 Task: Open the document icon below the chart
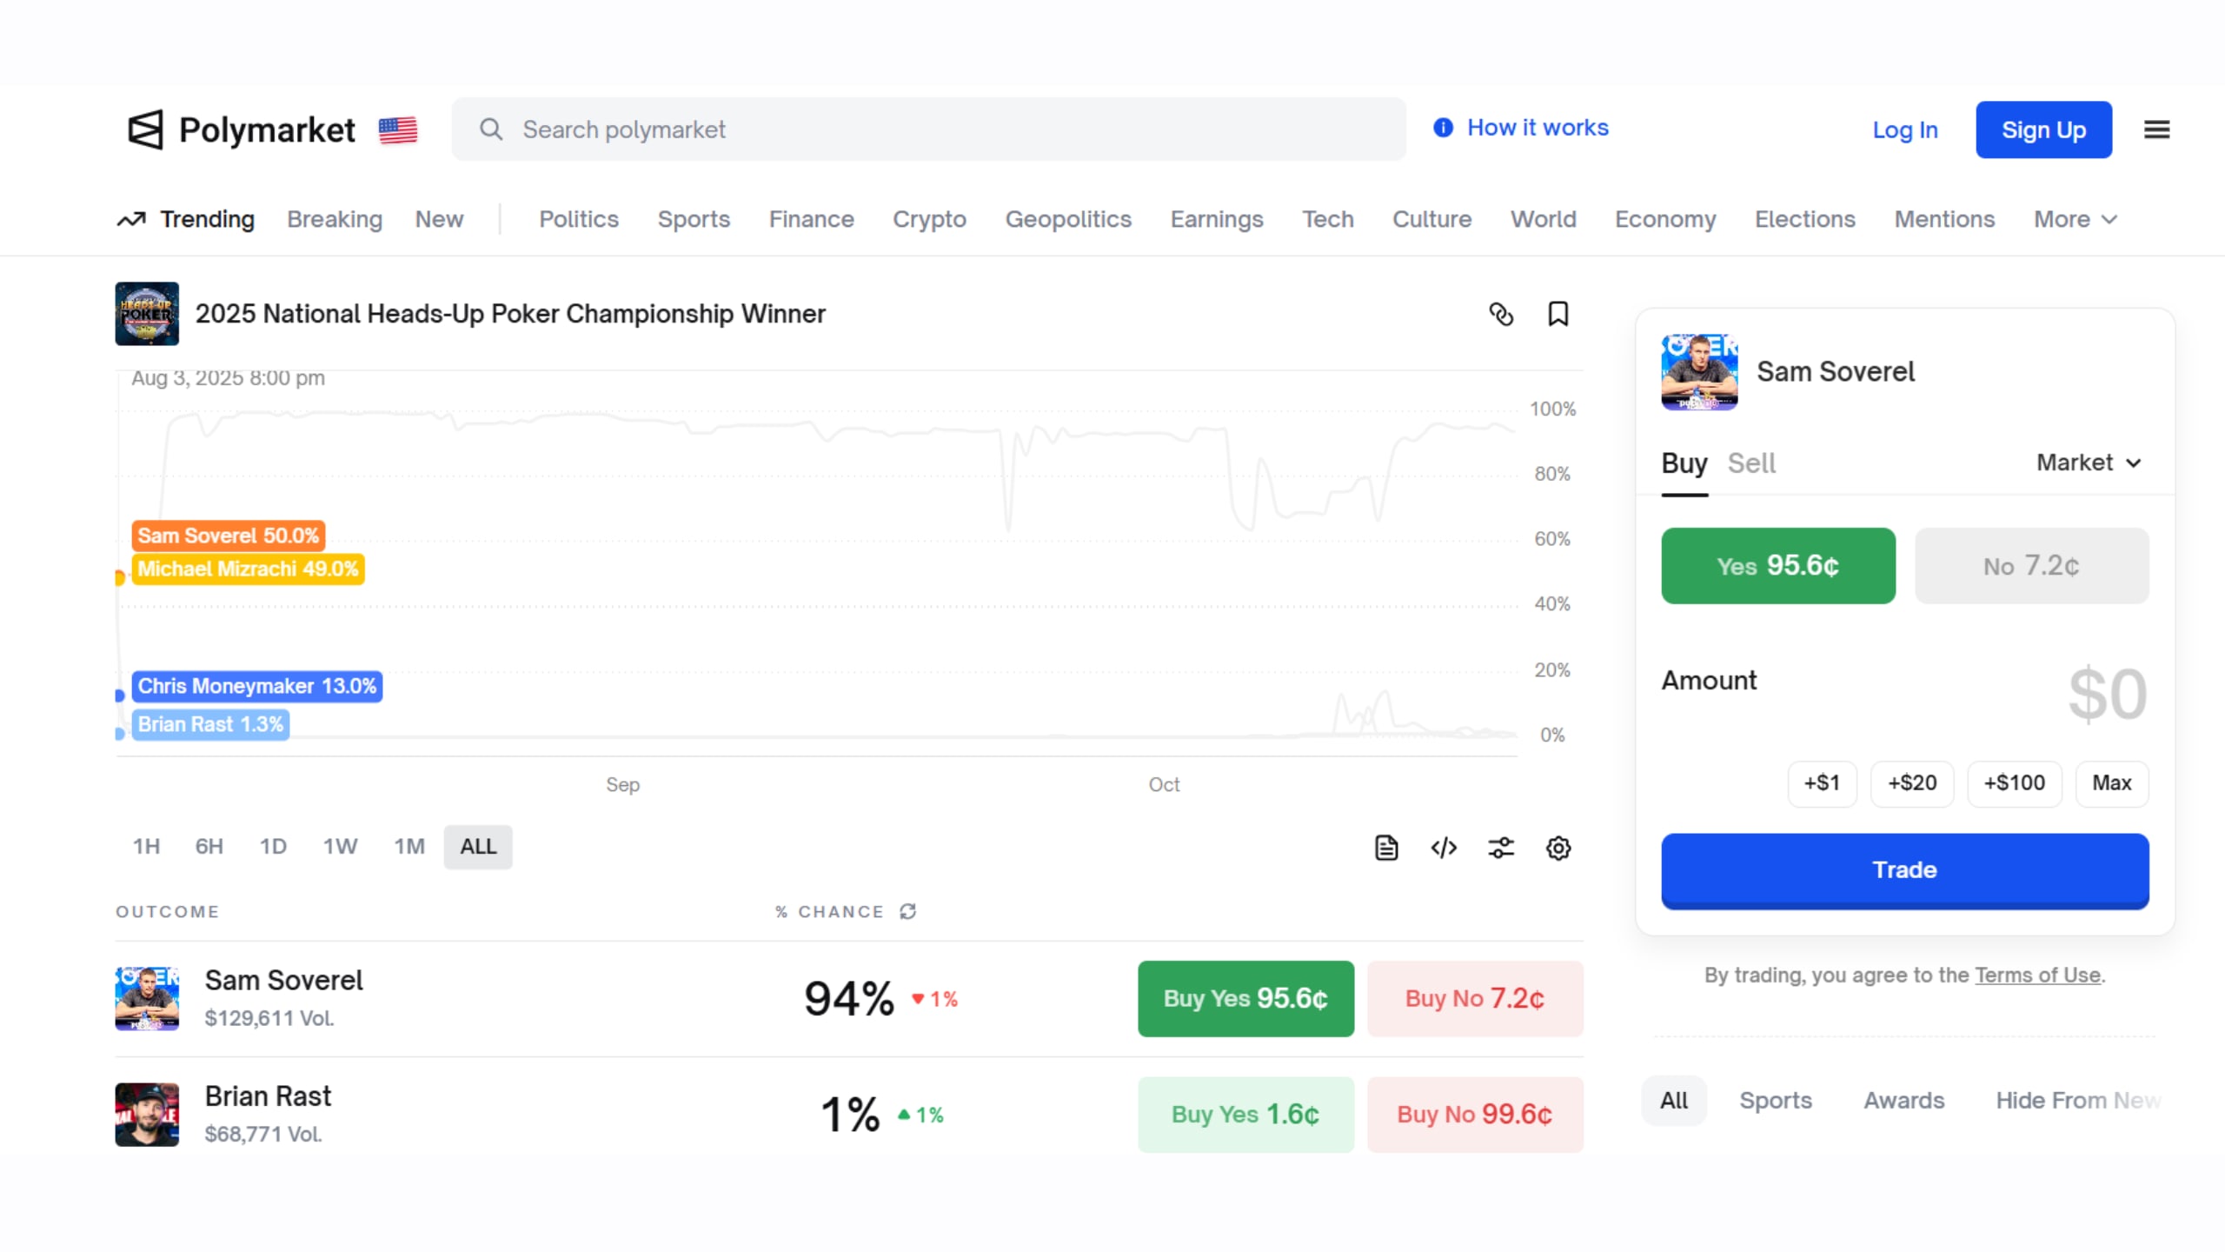tap(1386, 847)
